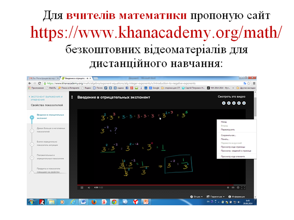
Task: Enter fullscreen on the video player
Action: click(x=243, y=187)
